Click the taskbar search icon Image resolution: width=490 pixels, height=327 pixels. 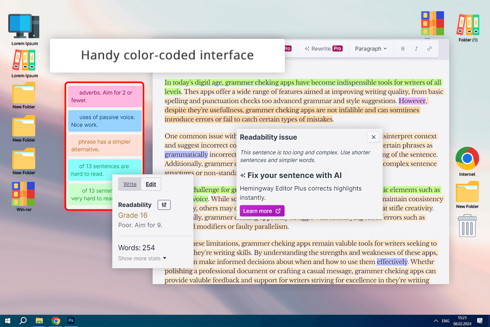click(23, 321)
